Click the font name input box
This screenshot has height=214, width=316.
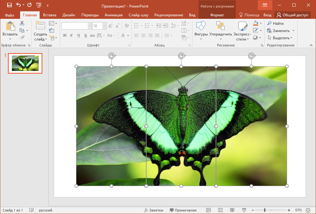[x=75, y=26]
